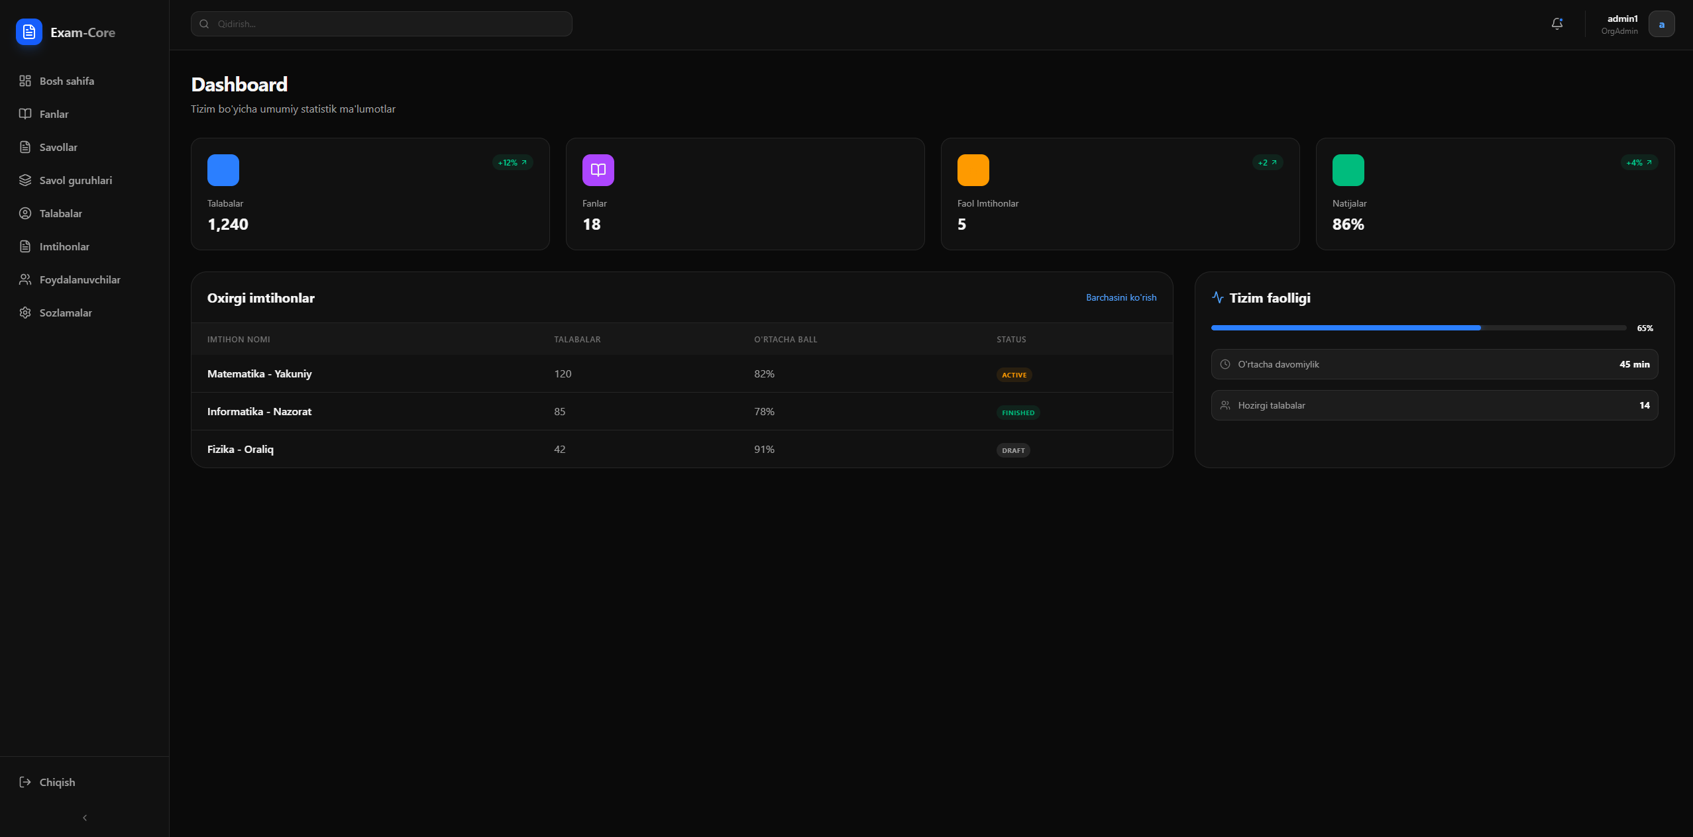Click the Chiqish logout button
1693x837 pixels.
(x=56, y=781)
